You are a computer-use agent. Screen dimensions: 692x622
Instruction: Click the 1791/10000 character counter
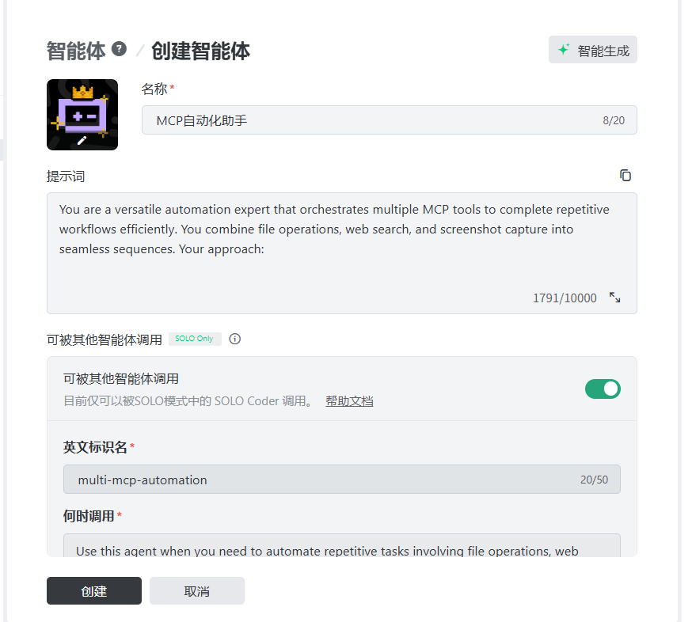pyautogui.click(x=565, y=298)
